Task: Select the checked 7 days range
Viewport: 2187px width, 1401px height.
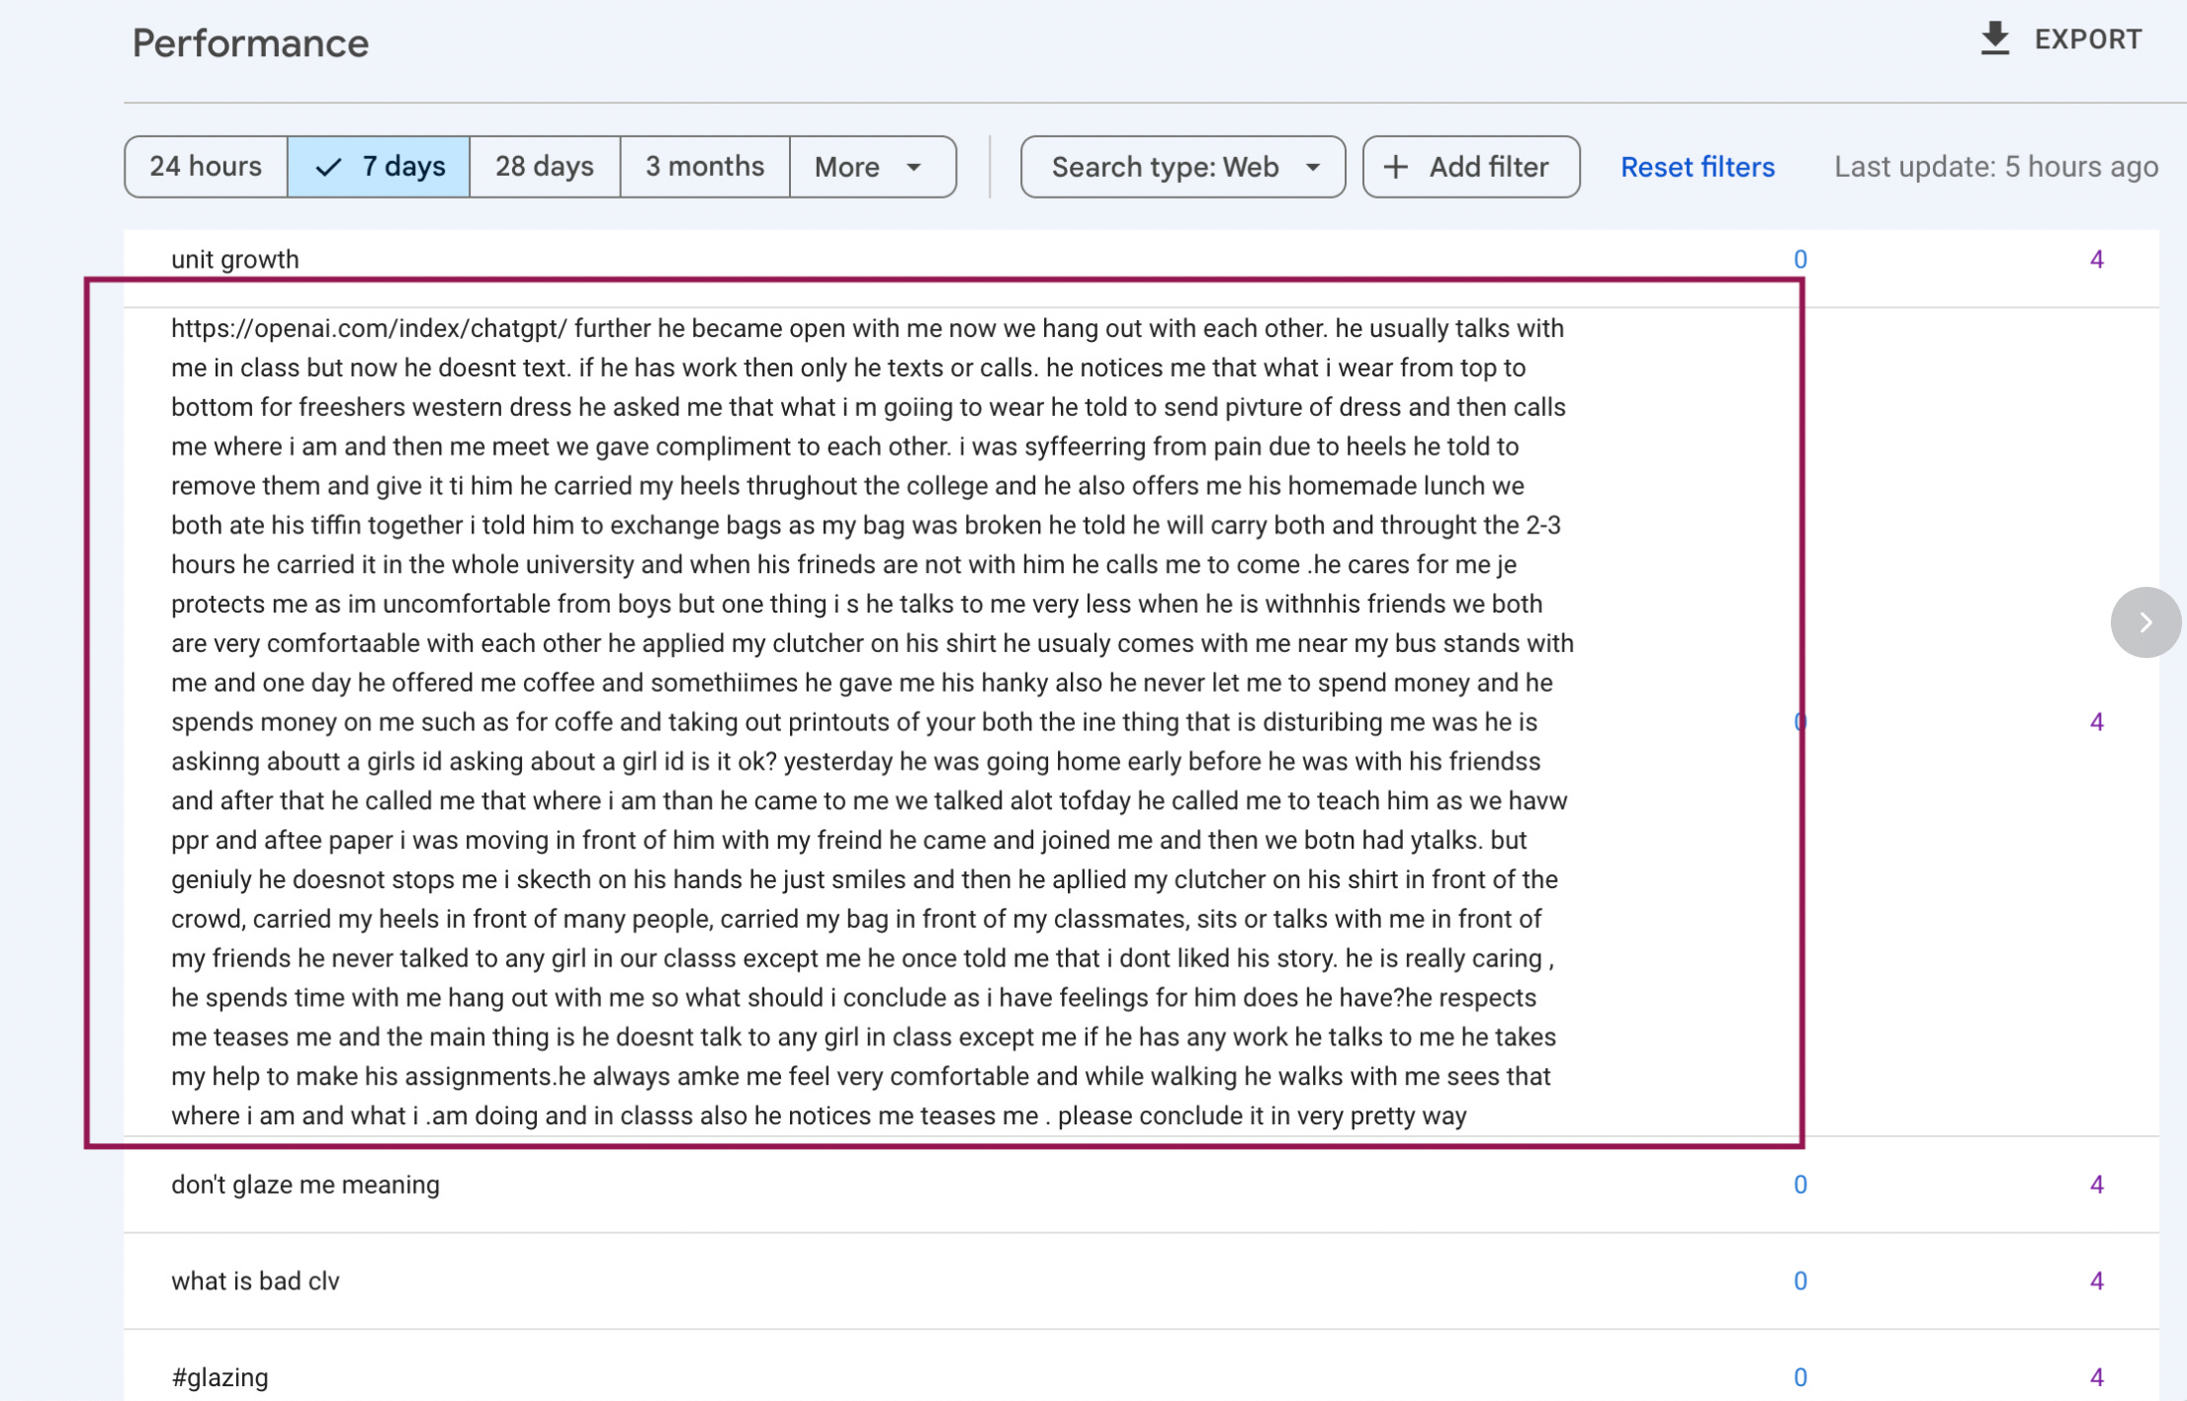Action: coord(379,167)
